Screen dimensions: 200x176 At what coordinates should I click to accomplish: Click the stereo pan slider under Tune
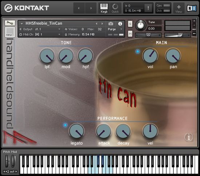click(148, 35)
